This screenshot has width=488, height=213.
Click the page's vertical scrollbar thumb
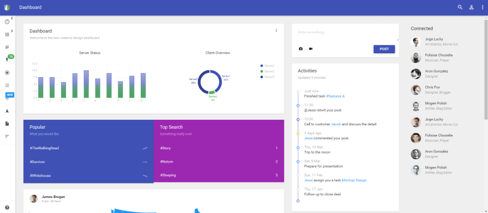tap(486, 69)
